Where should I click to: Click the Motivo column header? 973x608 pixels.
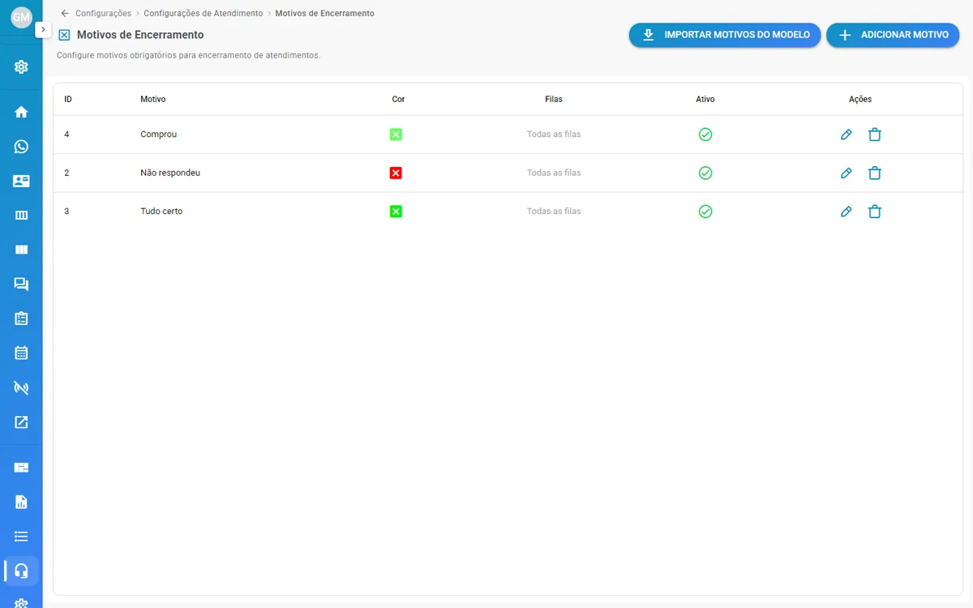153,99
